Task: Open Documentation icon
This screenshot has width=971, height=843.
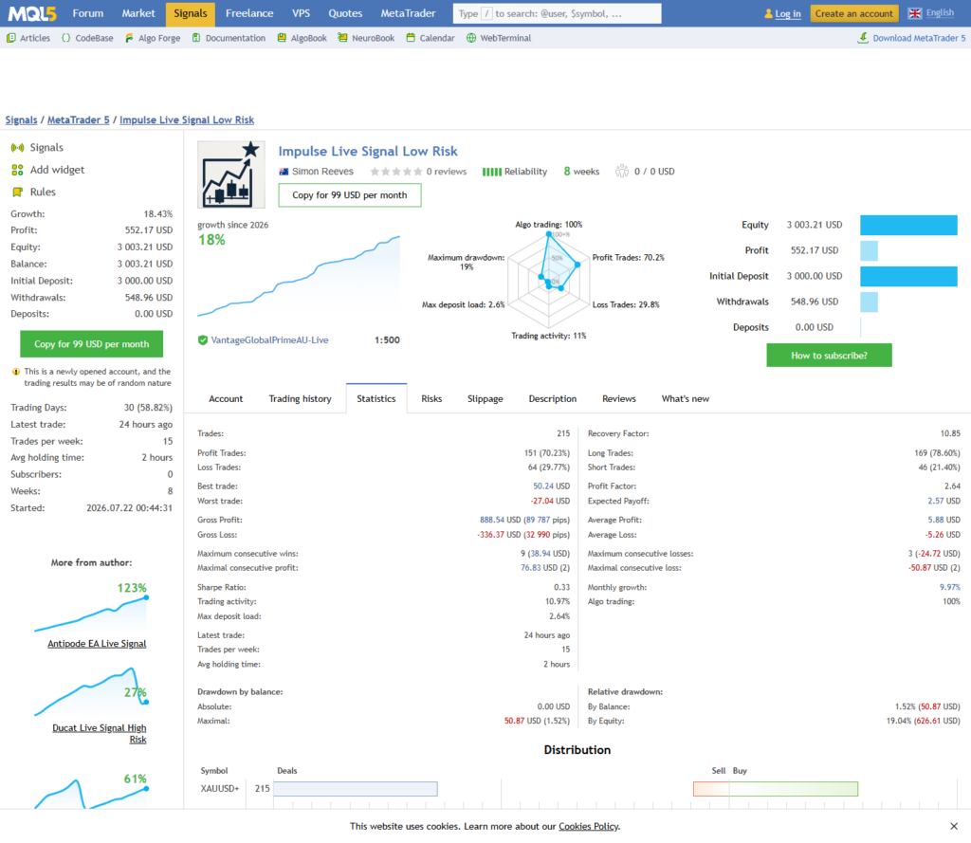Action: [196, 38]
